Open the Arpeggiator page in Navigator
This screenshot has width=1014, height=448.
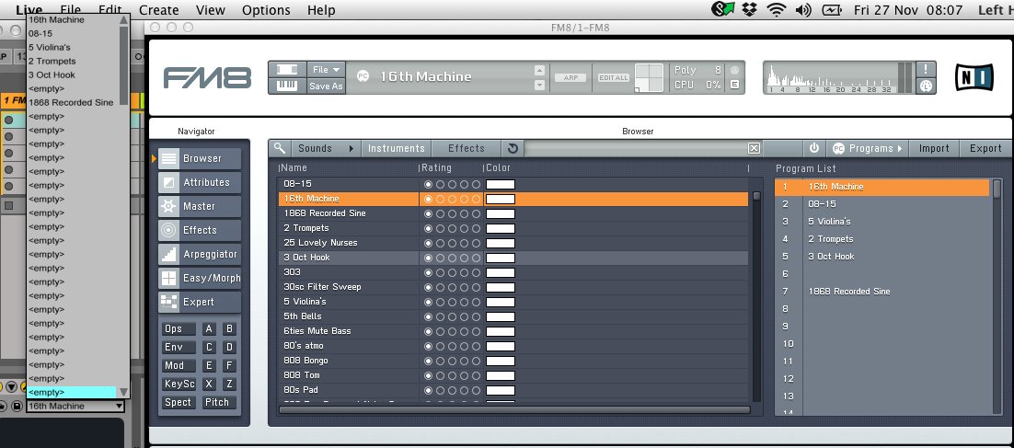(199, 254)
